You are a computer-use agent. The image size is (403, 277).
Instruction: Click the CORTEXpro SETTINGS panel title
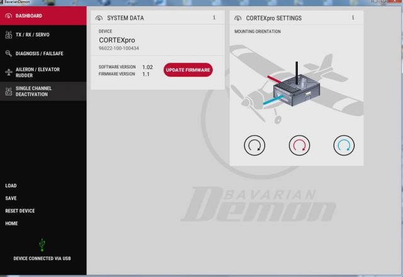[x=274, y=18]
